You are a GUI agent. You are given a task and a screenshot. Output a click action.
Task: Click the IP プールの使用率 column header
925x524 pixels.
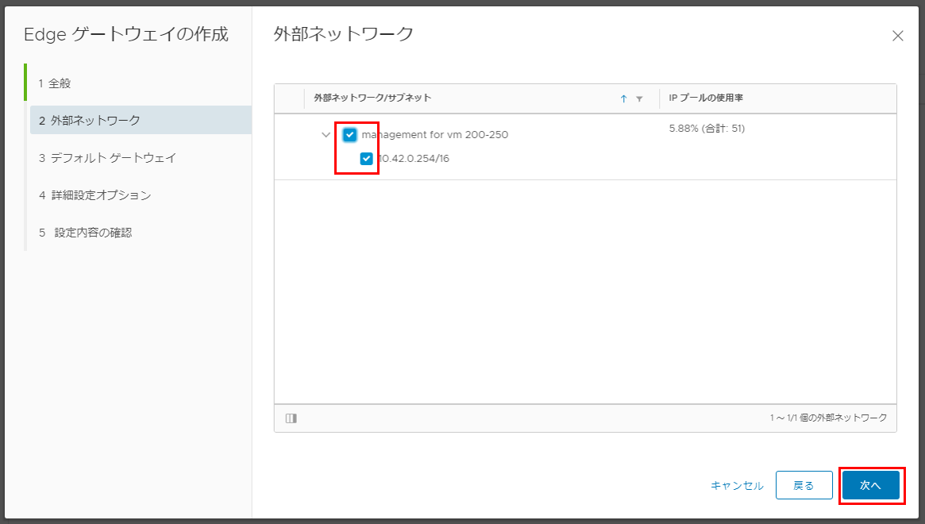[706, 98]
